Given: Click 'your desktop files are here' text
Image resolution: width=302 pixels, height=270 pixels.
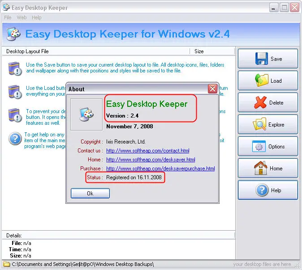Looking at the screenshot, I should point(262,265).
